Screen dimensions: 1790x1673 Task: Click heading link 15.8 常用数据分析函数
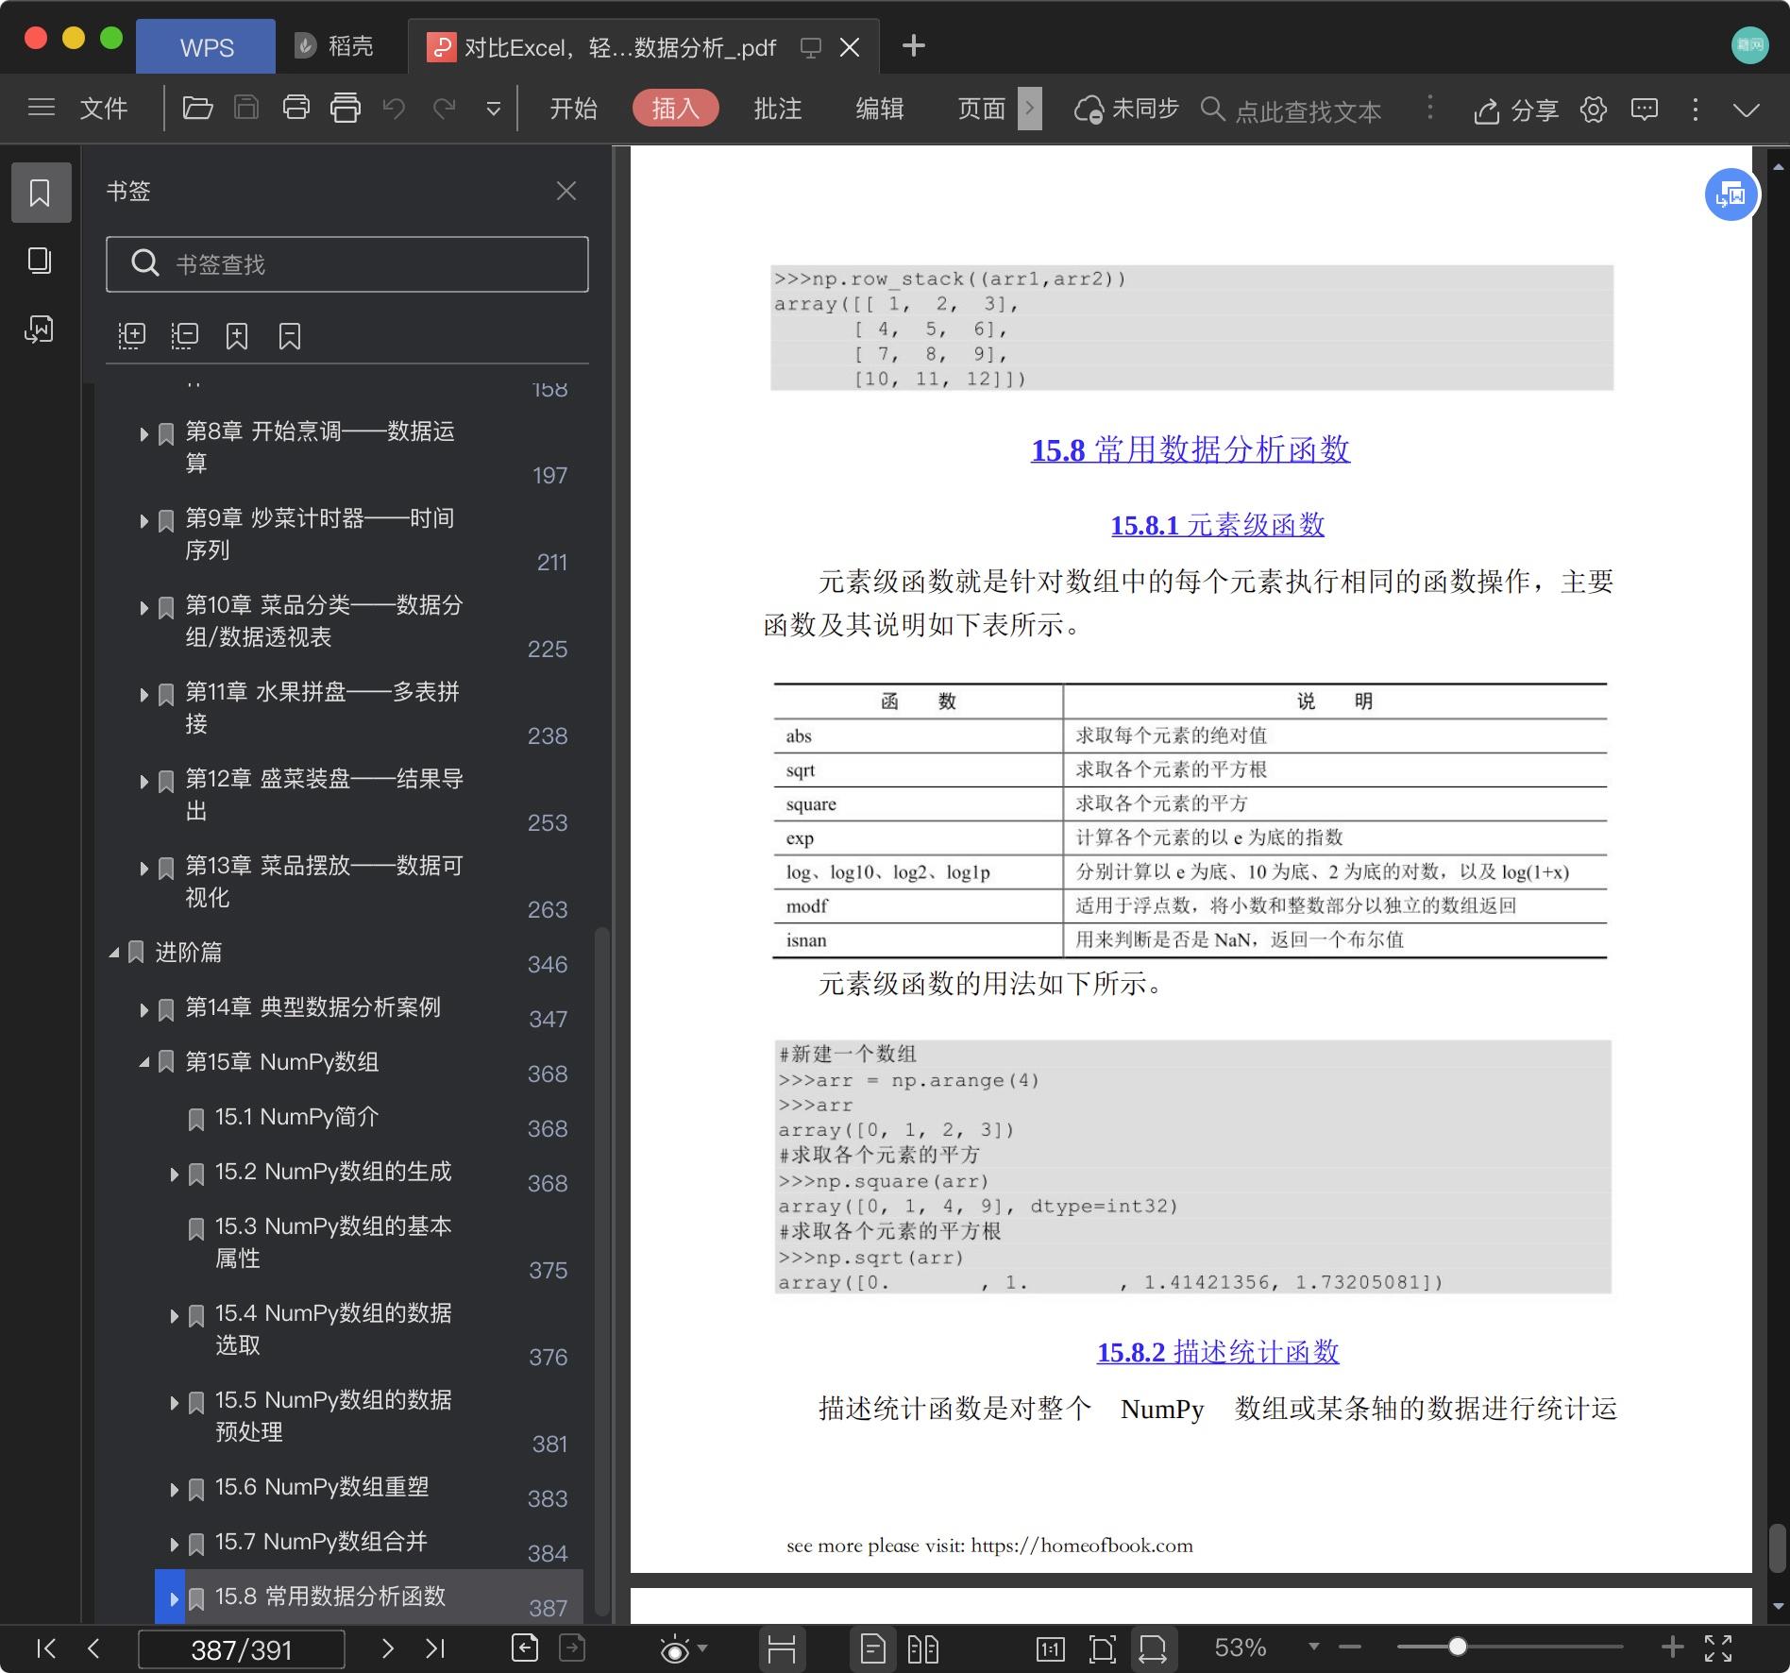coord(1191,449)
